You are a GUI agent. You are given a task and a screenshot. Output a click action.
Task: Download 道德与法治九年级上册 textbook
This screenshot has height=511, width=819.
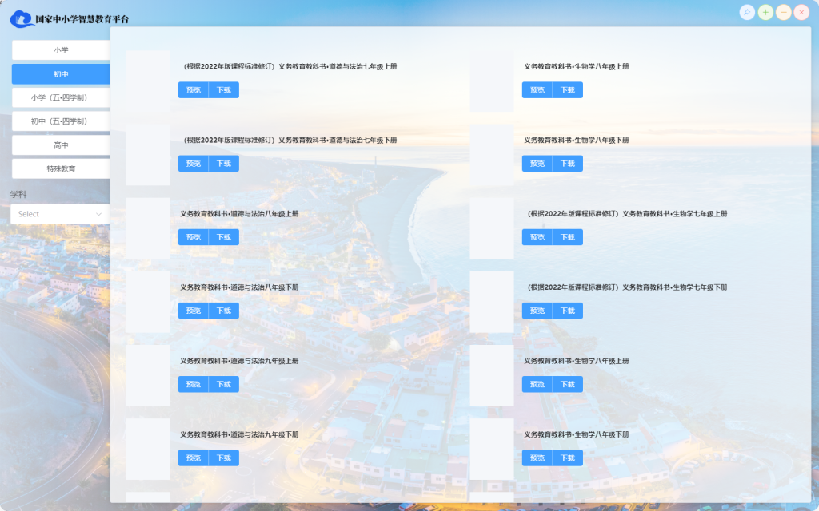[x=223, y=384]
